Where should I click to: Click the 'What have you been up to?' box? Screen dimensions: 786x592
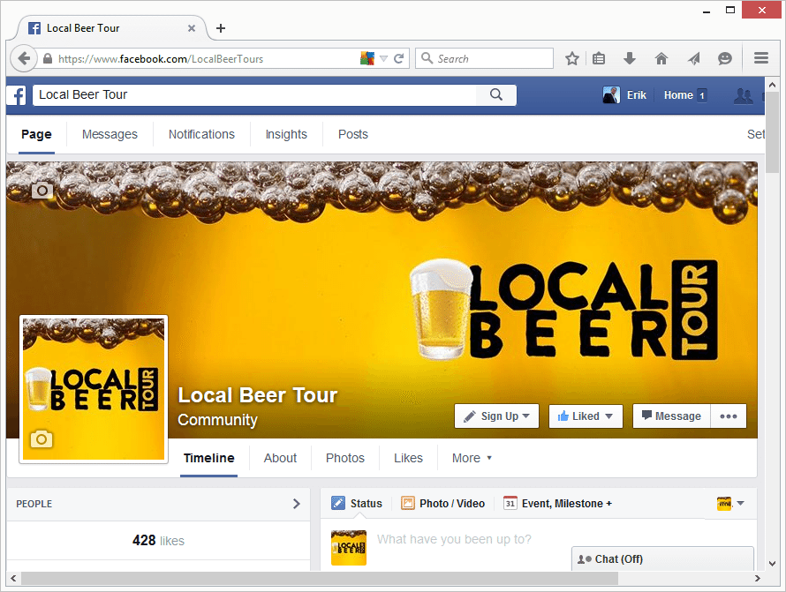454,539
